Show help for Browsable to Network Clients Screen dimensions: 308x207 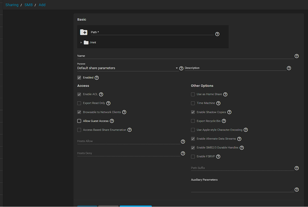tap(124, 112)
